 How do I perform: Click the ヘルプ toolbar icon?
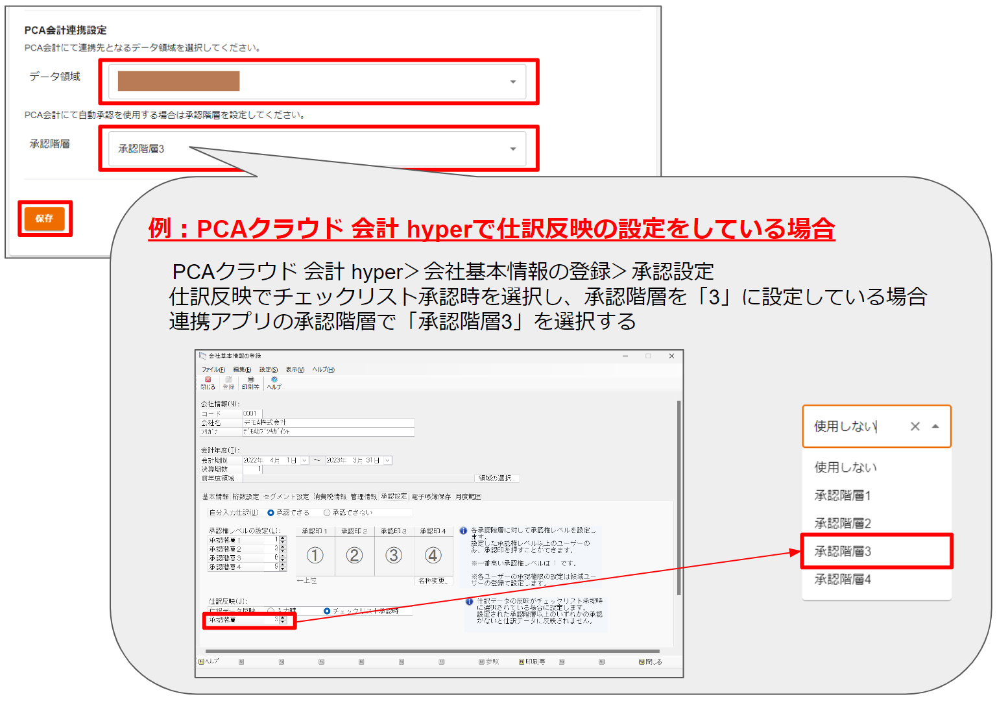click(274, 383)
